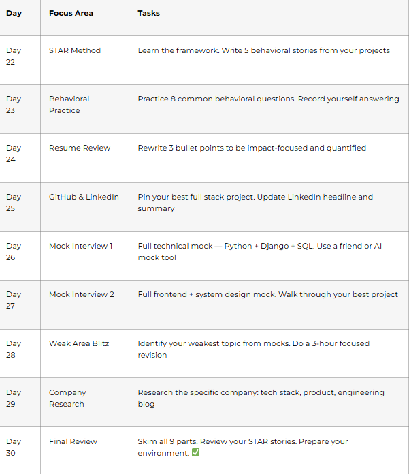Select the Resume Review cell
Image resolution: width=409 pixels, height=474 pixels.
click(x=80, y=148)
